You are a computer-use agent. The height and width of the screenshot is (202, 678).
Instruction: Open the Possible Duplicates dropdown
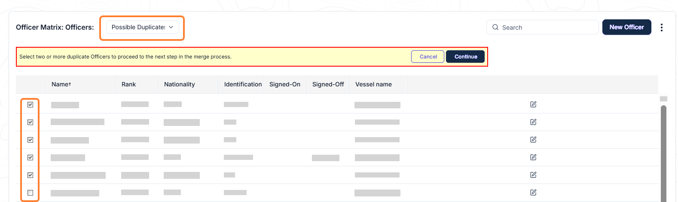(142, 27)
